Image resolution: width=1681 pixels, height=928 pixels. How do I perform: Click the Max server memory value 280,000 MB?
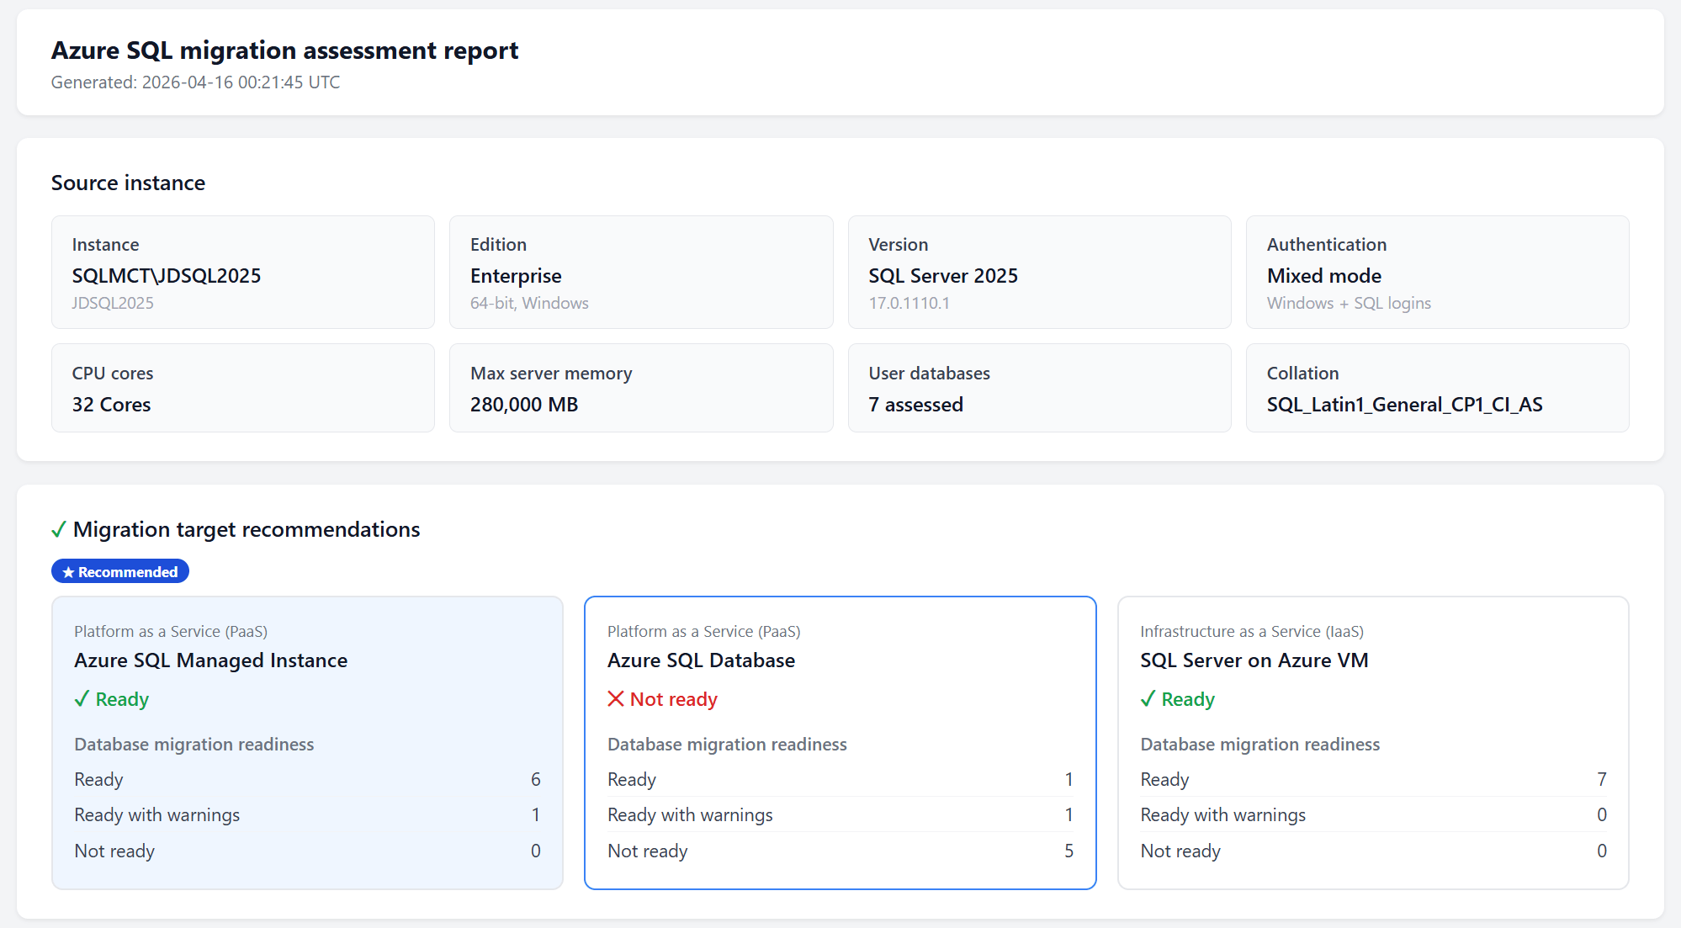(524, 405)
